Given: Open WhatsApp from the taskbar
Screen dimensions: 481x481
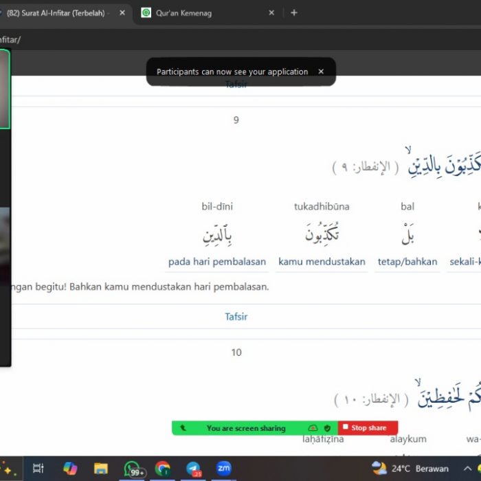Looking at the screenshot, I should coord(134,469).
